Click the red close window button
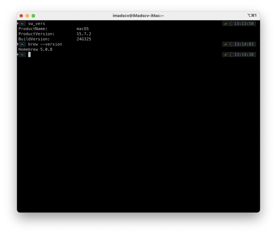The width and height of the screenshot is (277, 235). tap(21, 16)
